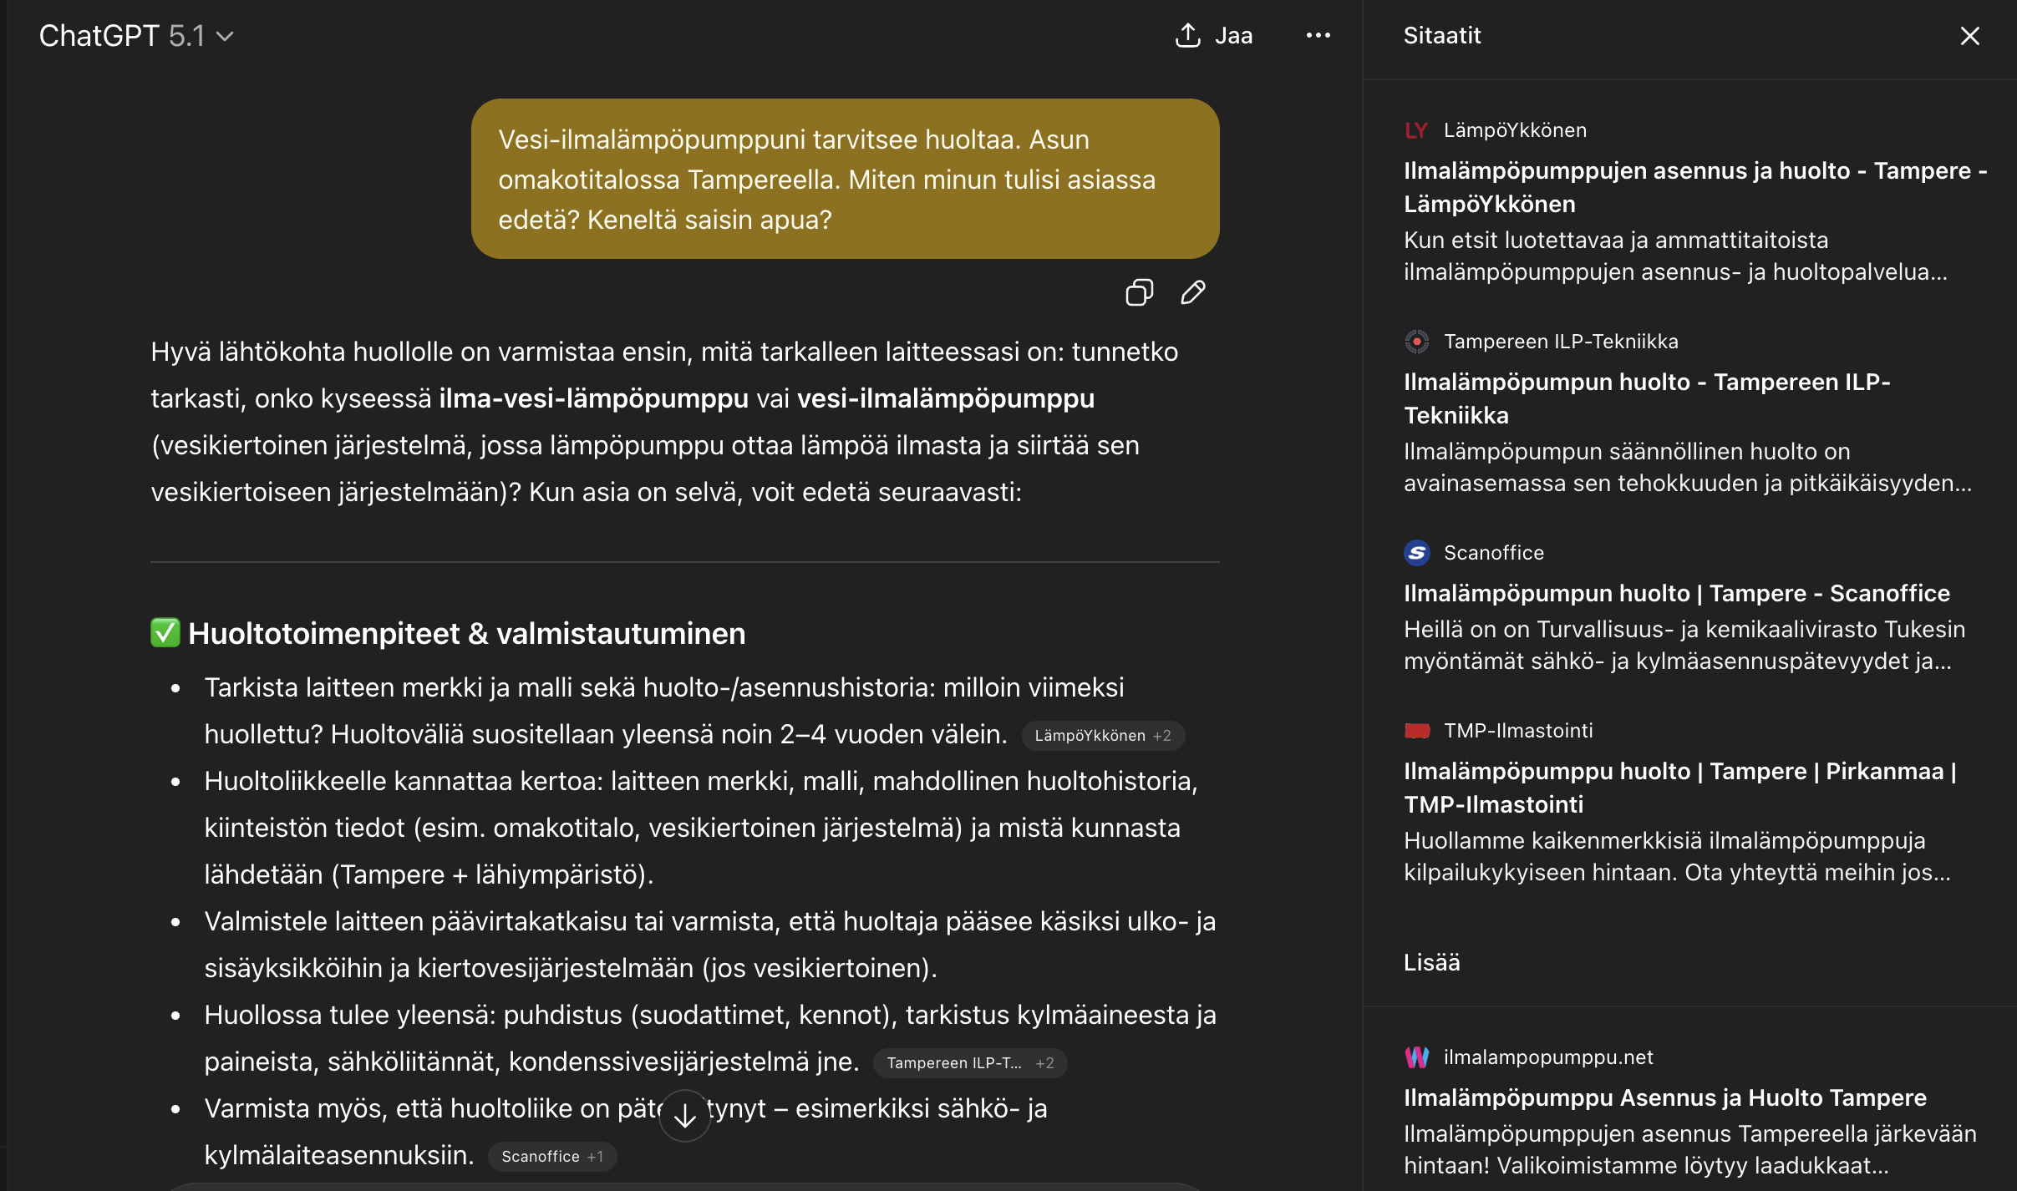The width and height of the screenshot is (2017, 1191).
Task: Select the Scanoffice source favicon
Action: coord(1416,552)
